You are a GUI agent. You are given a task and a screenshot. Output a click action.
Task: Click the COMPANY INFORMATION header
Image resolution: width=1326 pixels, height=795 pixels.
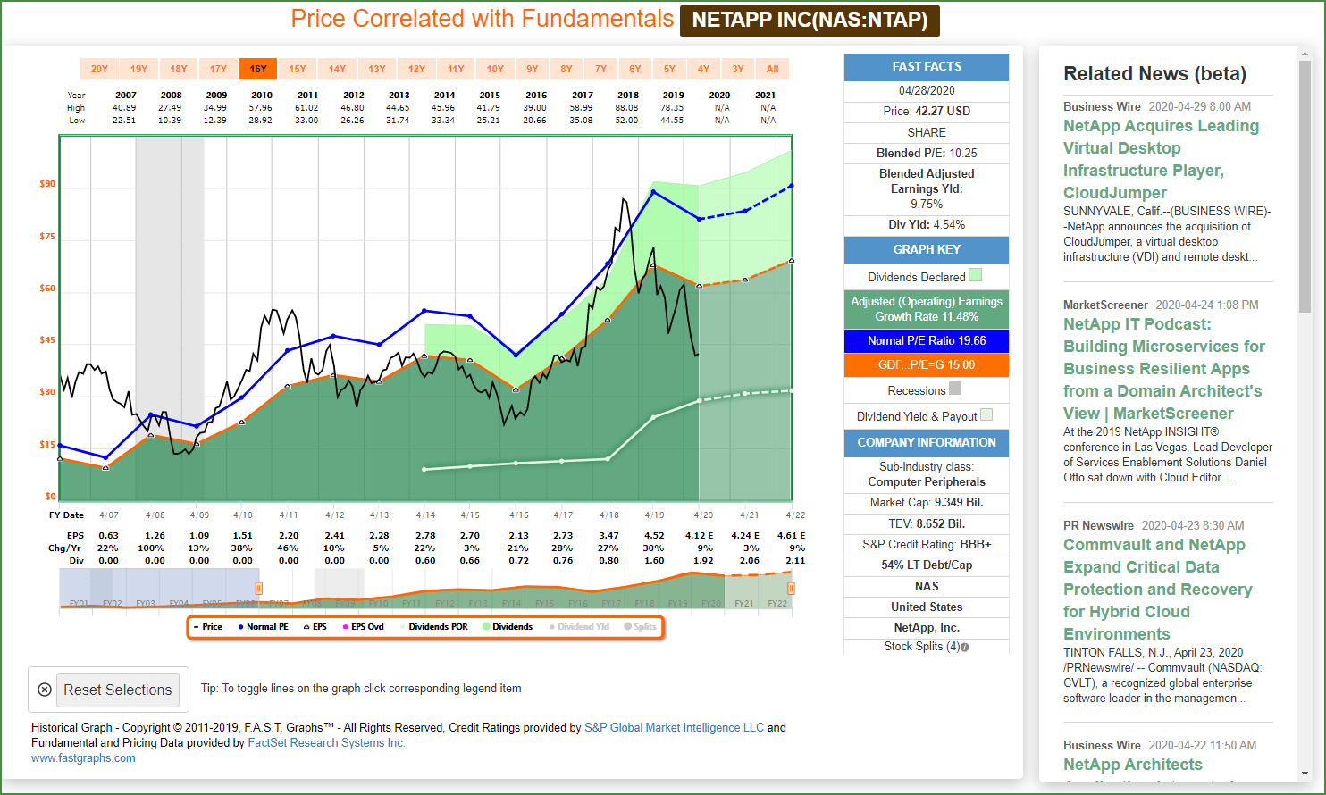927,443
